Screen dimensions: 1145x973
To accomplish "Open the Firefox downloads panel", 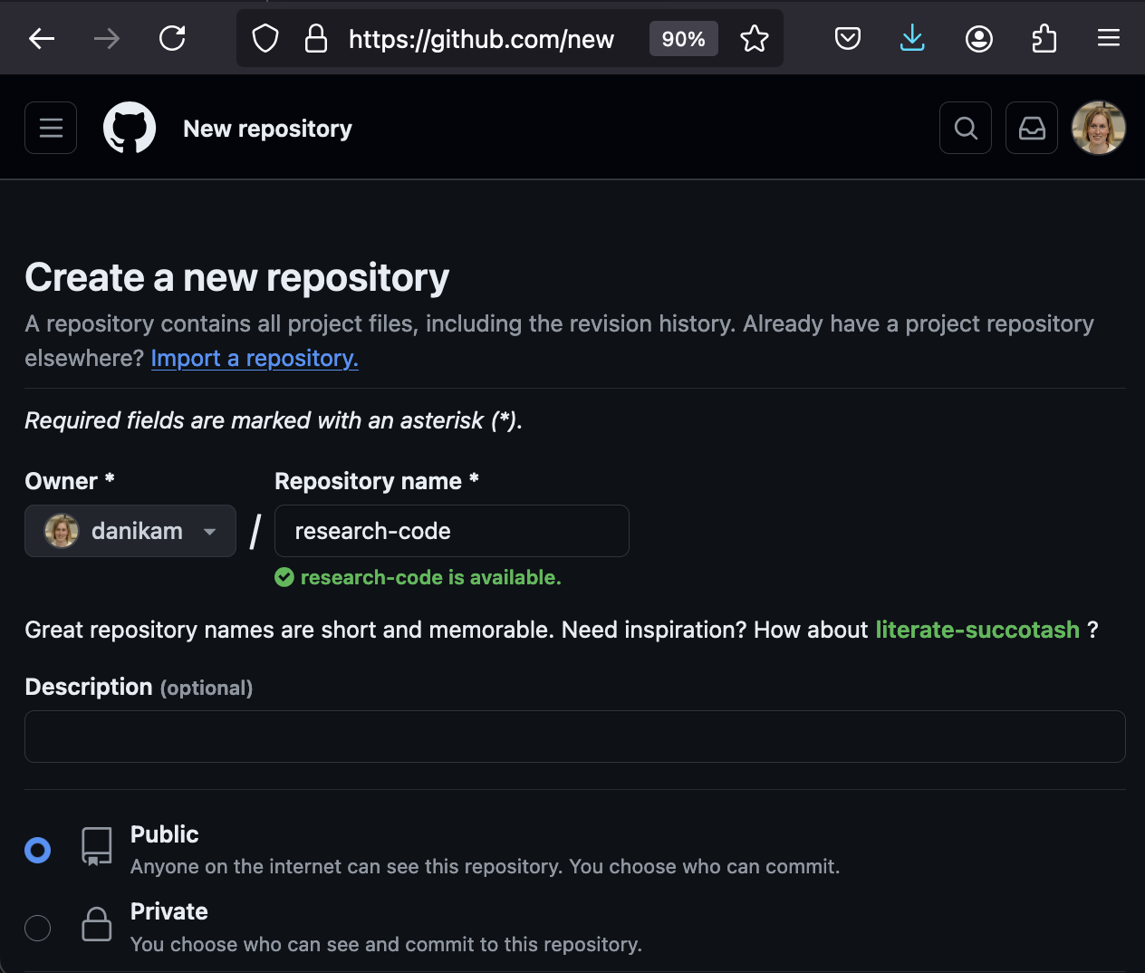I will click(x=912, y=38).
